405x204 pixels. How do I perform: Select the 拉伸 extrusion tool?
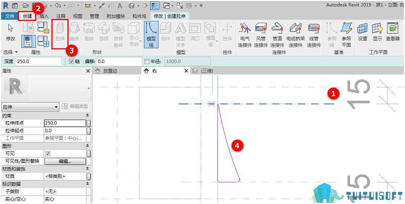(60, 33)
